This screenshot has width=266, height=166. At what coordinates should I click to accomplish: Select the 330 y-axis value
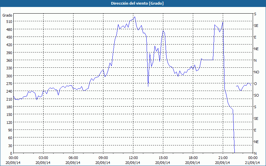pyautogui.click(x=9, y=68)
